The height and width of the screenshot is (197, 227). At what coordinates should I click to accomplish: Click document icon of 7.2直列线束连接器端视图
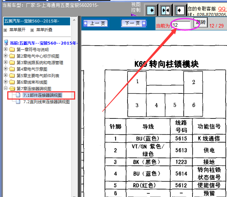pos(18,101)
